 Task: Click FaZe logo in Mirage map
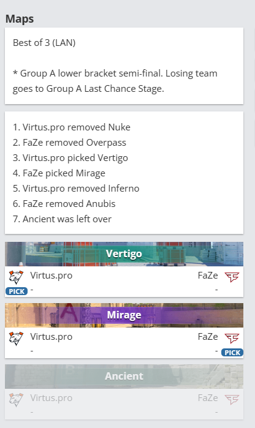coord(232,338)
